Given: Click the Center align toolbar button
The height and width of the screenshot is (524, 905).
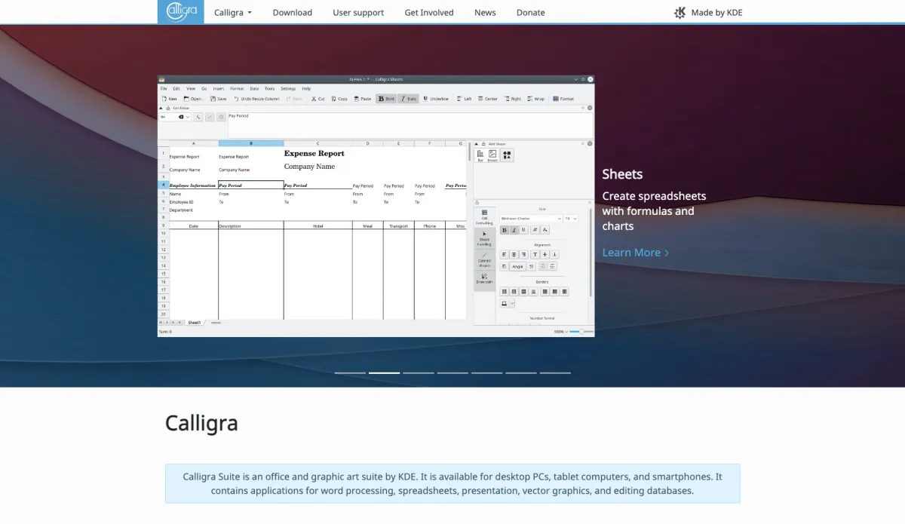Looking at the screenshot, I should pyautogui.click(x=487, y=99).
